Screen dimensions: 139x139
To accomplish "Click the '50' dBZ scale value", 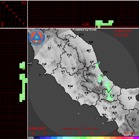I will 115,133.
